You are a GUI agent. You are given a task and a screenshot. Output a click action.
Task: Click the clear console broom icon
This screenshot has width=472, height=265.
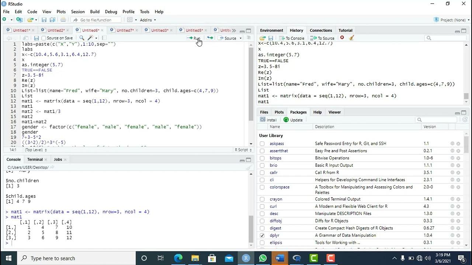[x=249, y=167]
